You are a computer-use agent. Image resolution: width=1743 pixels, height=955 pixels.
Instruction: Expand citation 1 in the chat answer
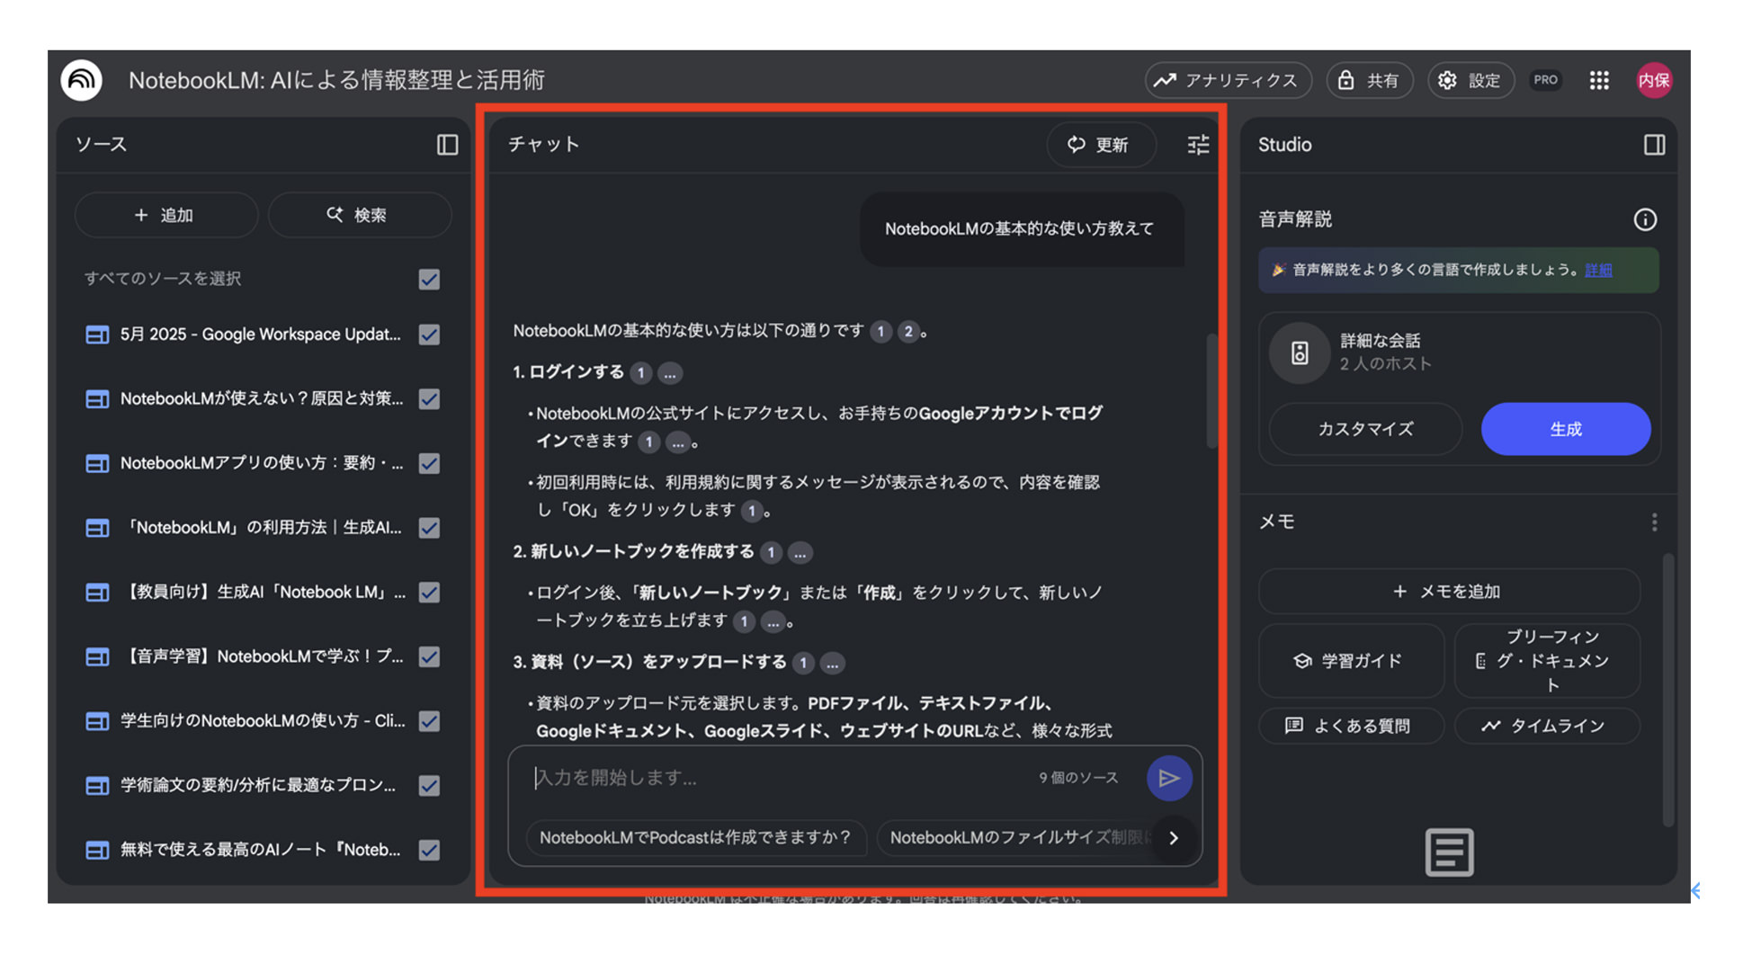(880, 332)
